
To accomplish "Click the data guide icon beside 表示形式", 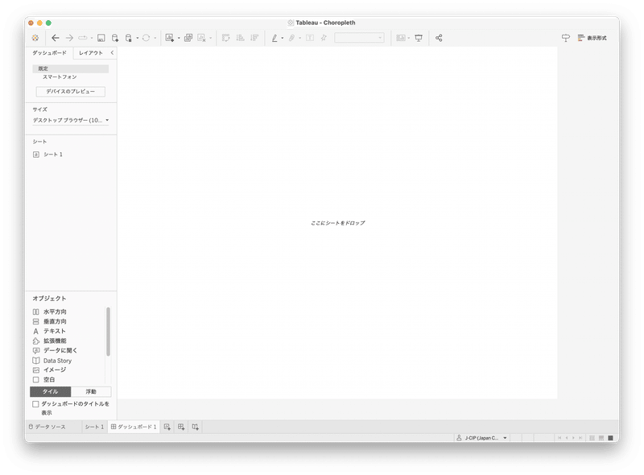I will [x=566, y=38].
